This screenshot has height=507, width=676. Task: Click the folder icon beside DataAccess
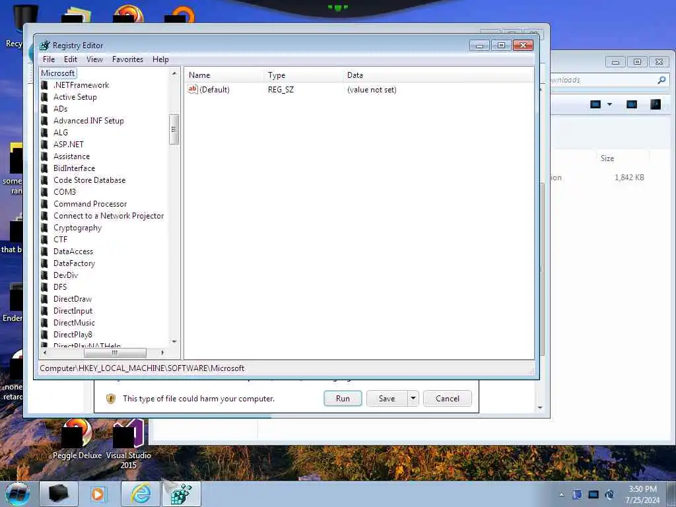pos(44,252)
